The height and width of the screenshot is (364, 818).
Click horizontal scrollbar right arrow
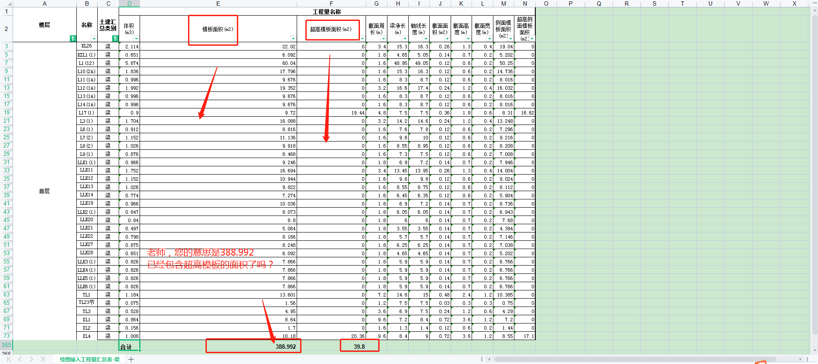[801, 359]
